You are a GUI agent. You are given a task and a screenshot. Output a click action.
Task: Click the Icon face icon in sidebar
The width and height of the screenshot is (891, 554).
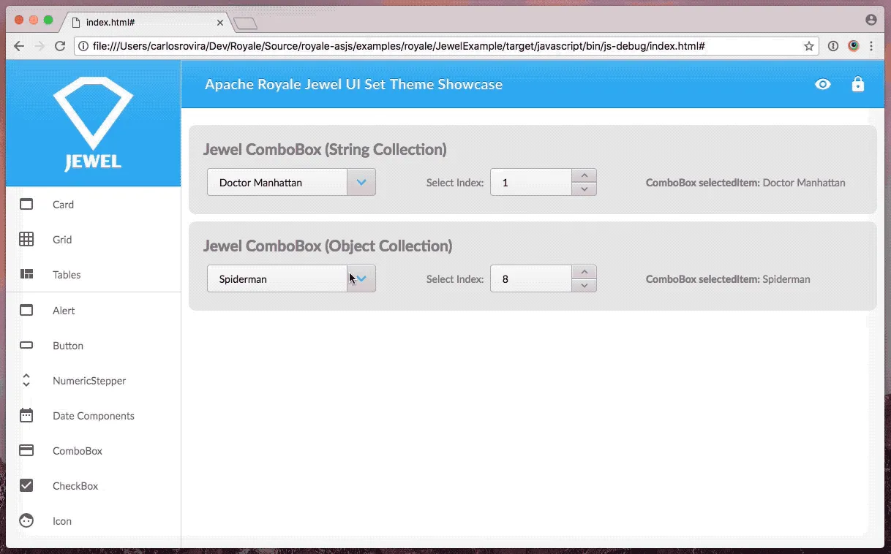(x=26, y=520)
